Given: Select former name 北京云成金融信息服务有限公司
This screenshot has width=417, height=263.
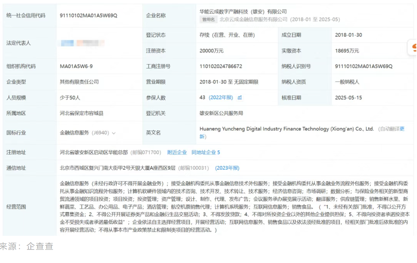Looking at the screenshot, I should pyautogui.click(x=254, y=19).
